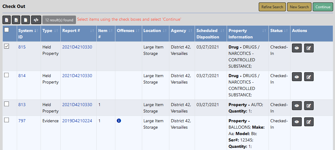Open report 2019D4210224 link
The image size is (335, 150).
pos(77,121)
